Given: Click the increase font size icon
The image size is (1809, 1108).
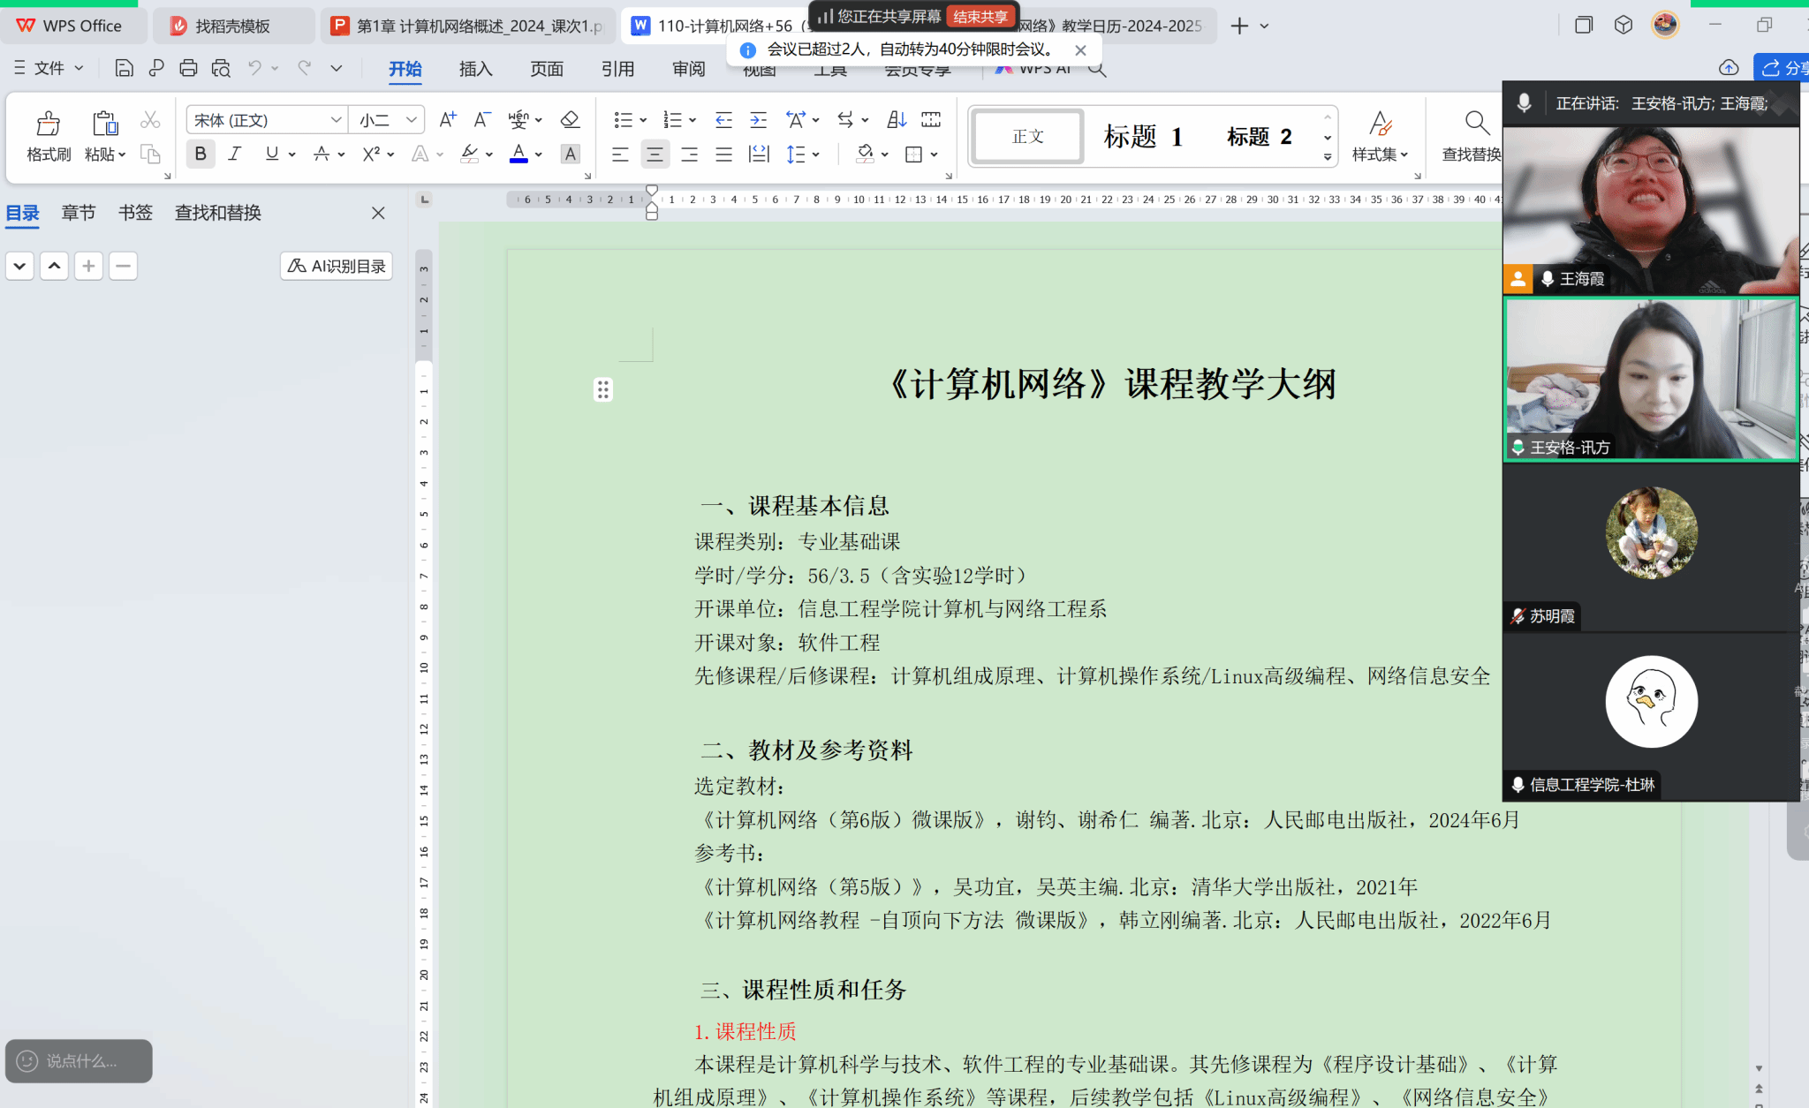Looking at the screenshot, I should tap(448, 119).
